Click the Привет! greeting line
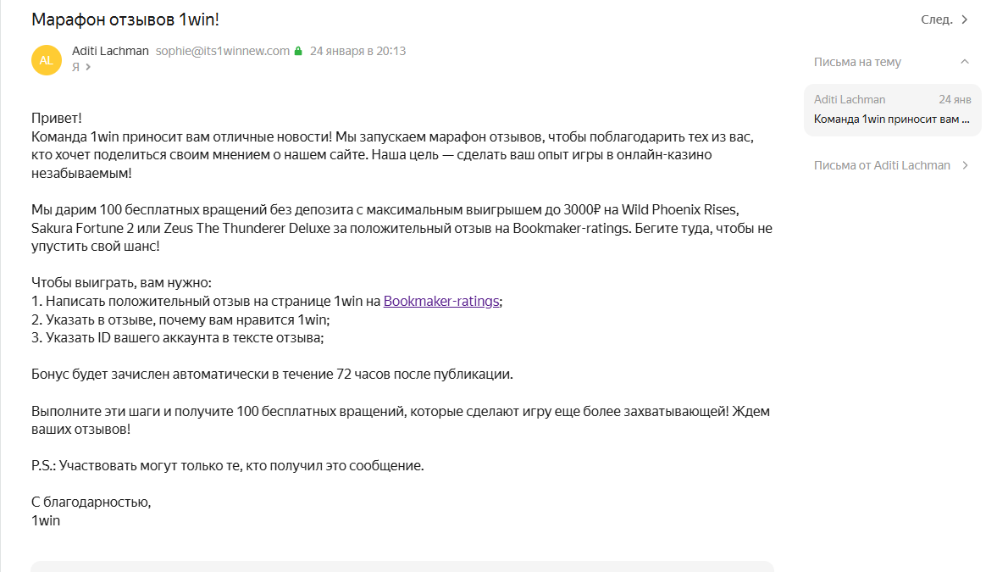Viewport: 997px width, 572px height. tap(56, 118)
